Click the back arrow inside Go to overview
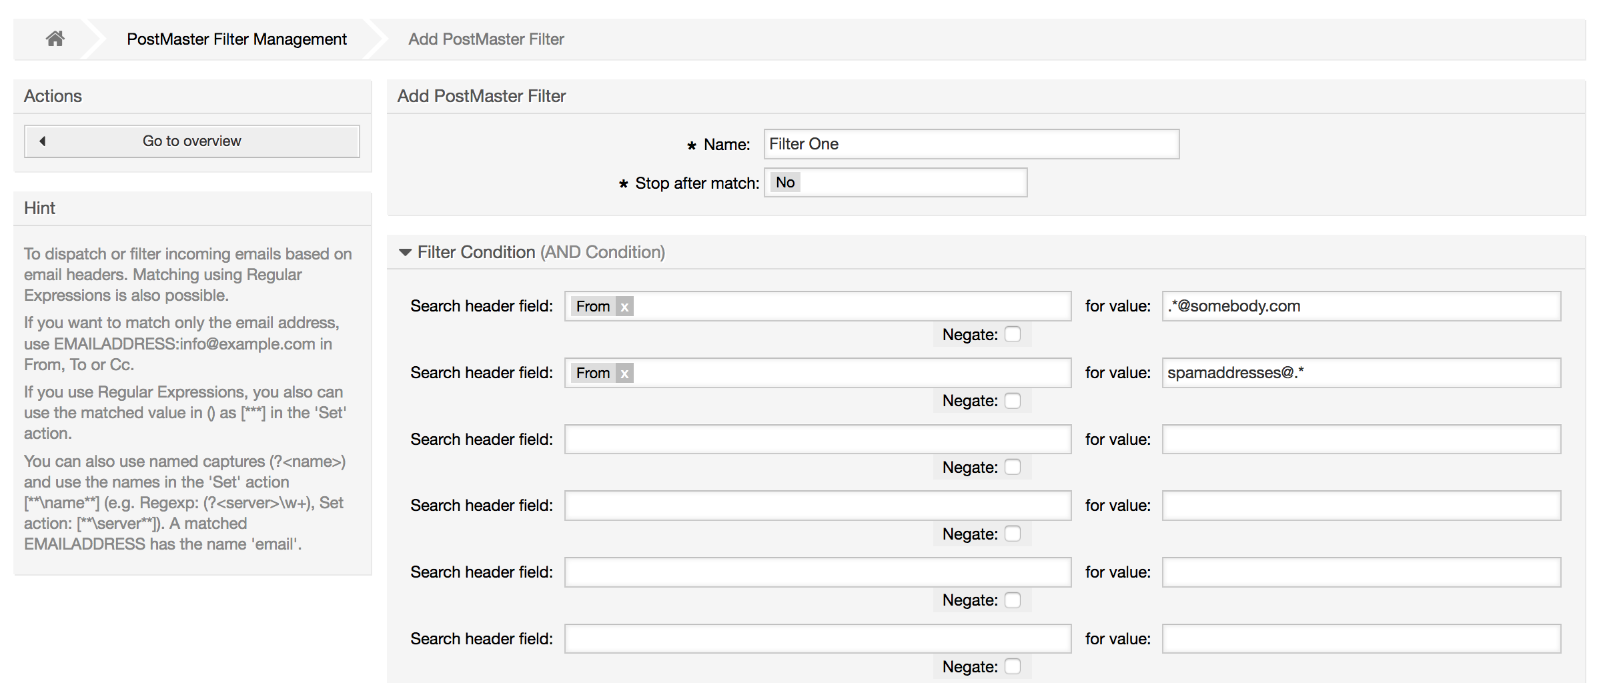The image size is (1601, 683). tap(43, 141)
